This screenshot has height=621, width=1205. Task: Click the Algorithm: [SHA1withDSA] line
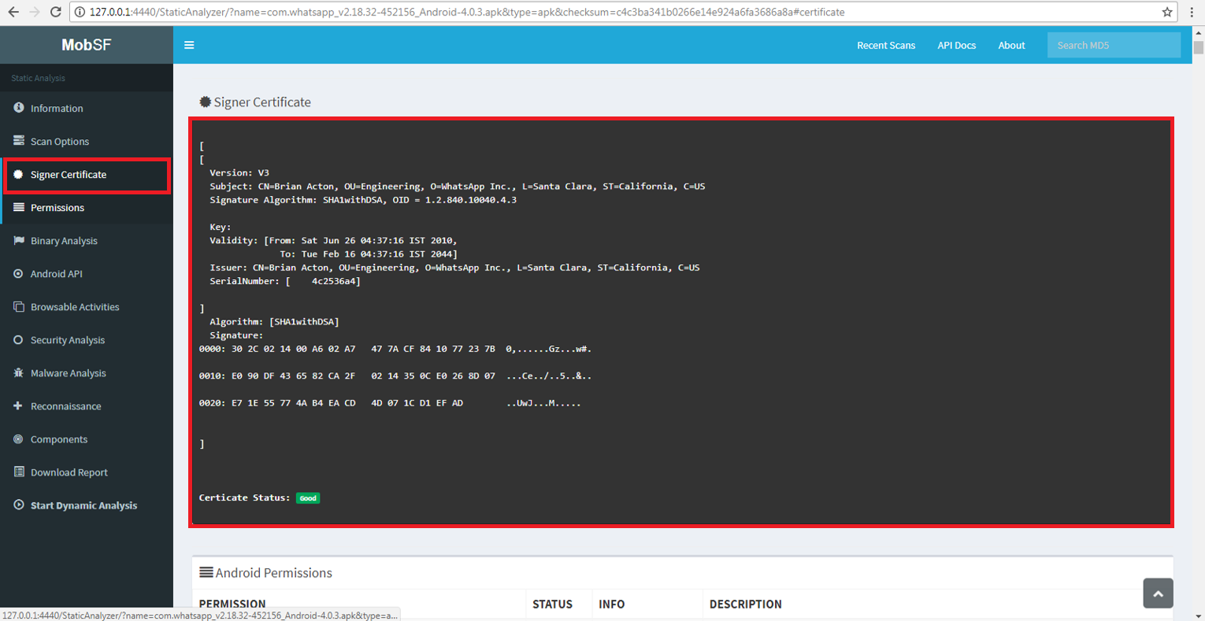(x=274, y=322)
